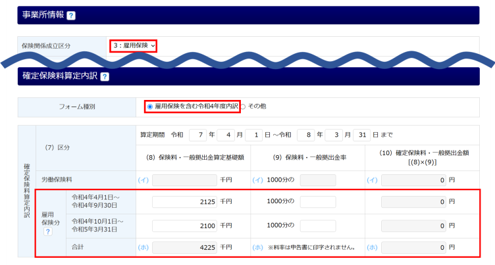This screenshot has width=495, height=265.
Task: Click the 令和4年10月1日～令和5年3月31日 period label
Action: pyautogui.click(x=97, y=226)
